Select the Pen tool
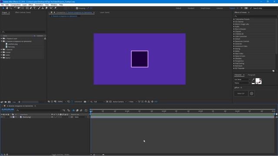This screenshot has width=278, height=156. point(31,8)
